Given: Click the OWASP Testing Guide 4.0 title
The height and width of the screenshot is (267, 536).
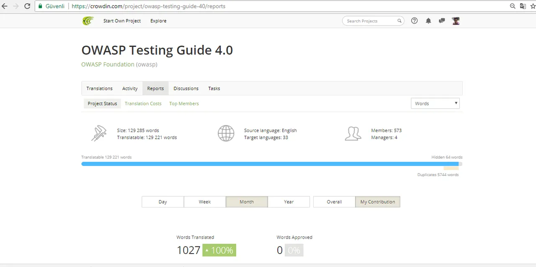Looking at the screenshot, I should click(x=157, y=50).
